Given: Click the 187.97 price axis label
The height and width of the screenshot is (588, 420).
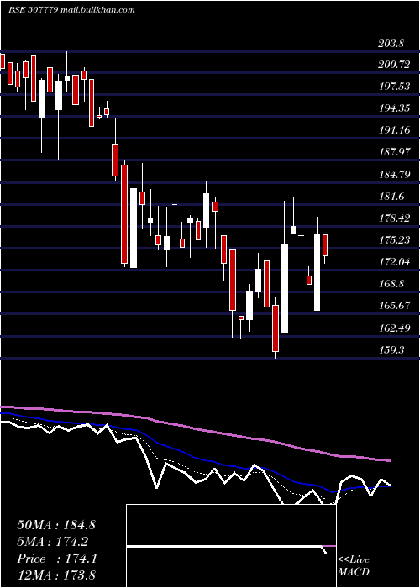Looking at the screenshot, I should [394, 153].
